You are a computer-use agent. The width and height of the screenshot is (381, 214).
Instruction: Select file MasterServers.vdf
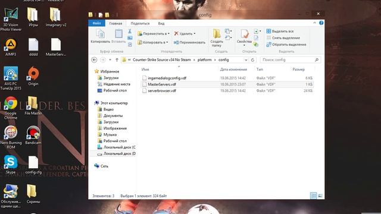tap(162, 84)
